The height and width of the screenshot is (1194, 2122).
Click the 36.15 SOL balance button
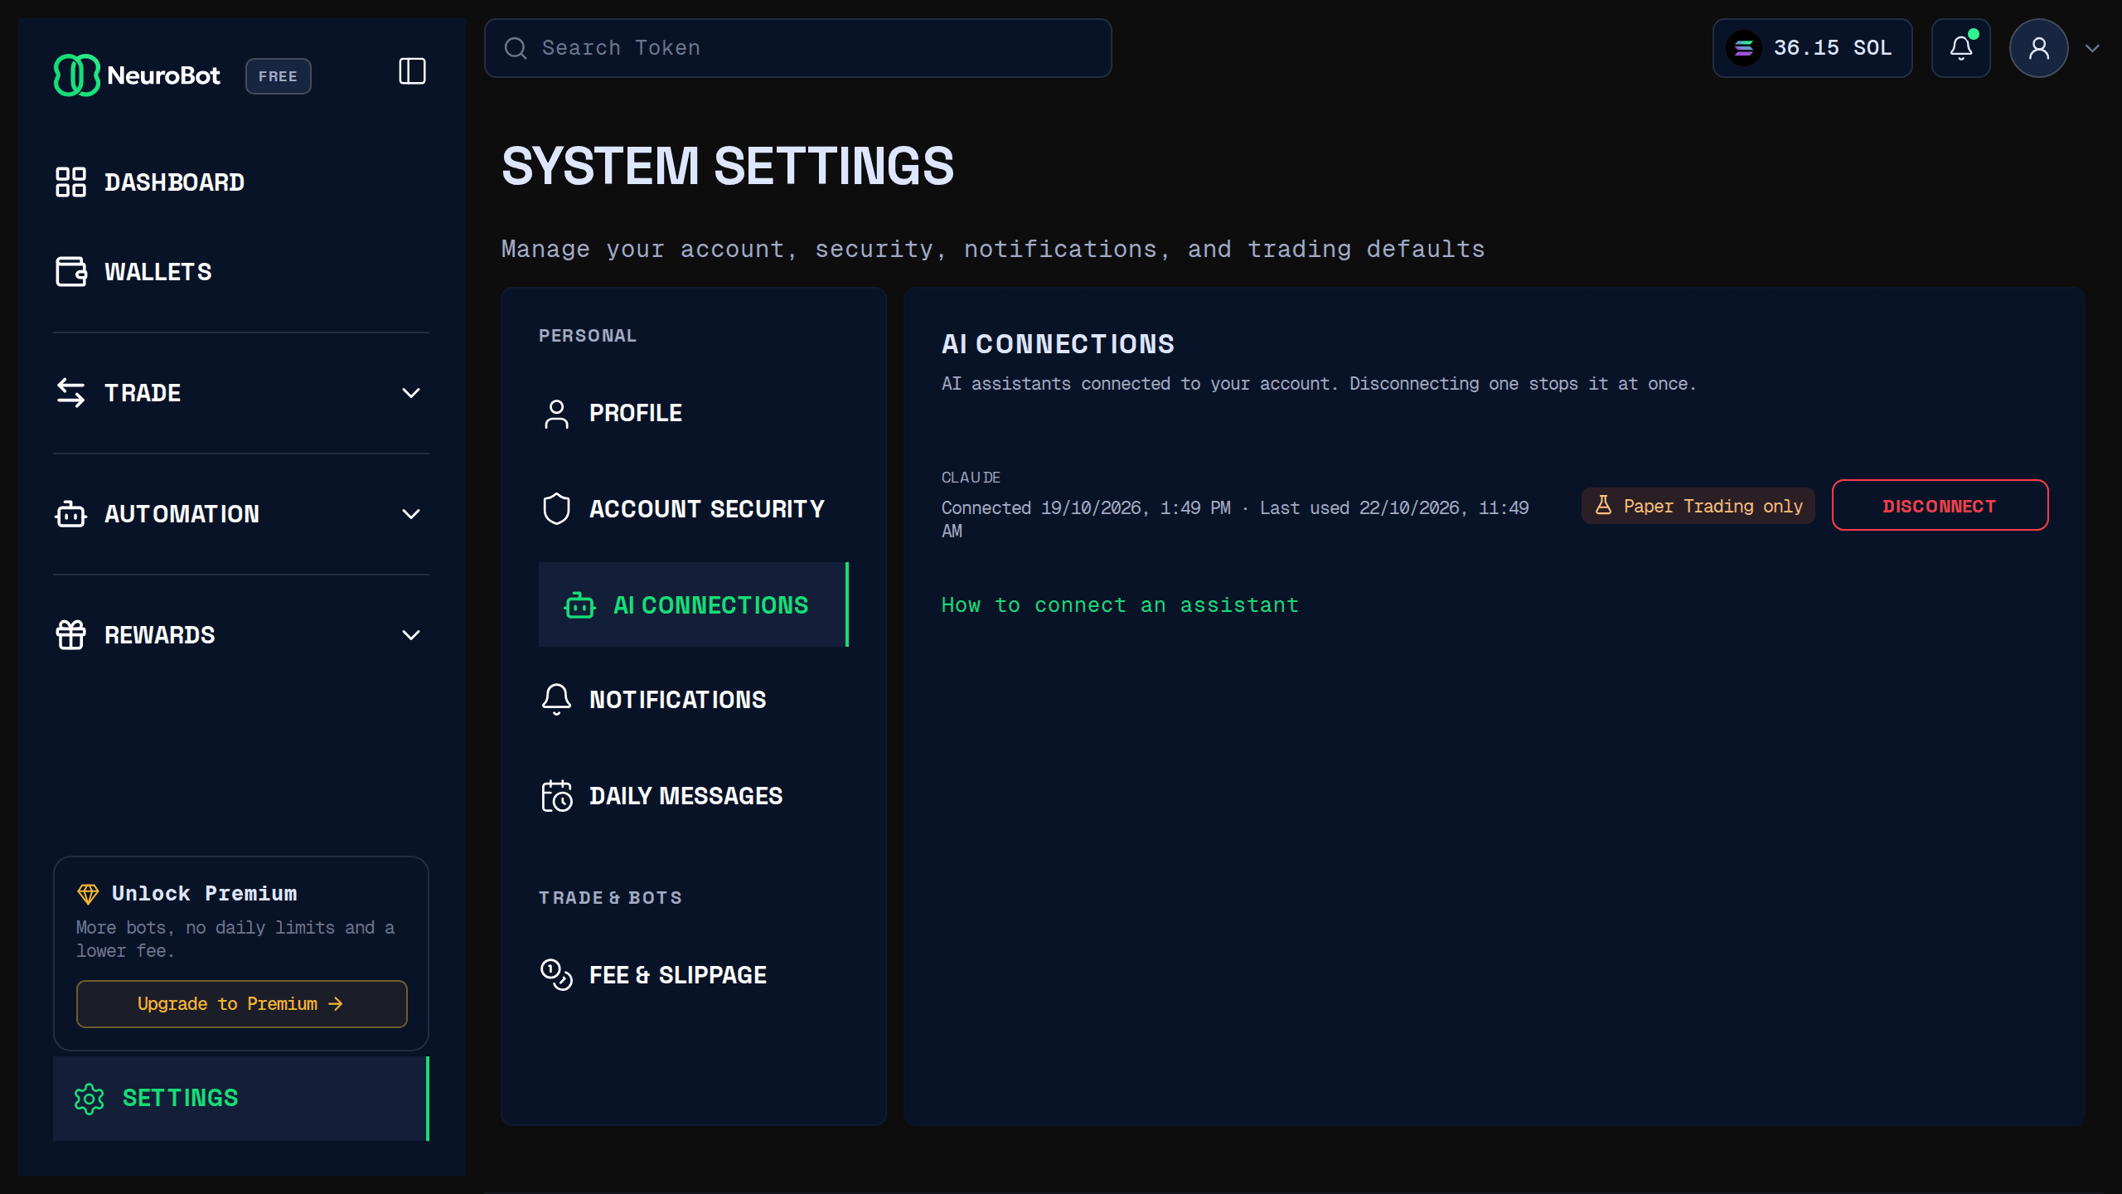tap(1812, 48)
